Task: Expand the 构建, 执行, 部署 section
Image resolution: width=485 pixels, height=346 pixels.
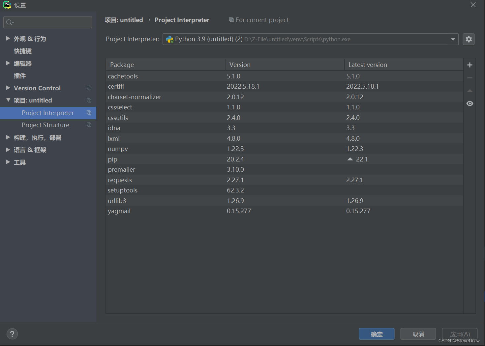Action: coord(8,137)
